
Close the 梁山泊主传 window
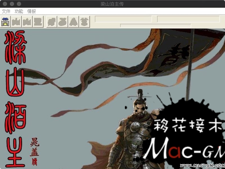[x=5, y=4]
